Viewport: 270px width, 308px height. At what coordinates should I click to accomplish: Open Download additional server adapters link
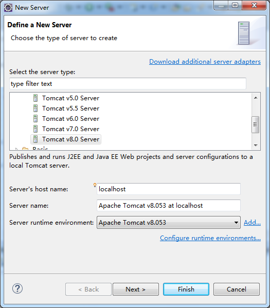pos(205,62)
